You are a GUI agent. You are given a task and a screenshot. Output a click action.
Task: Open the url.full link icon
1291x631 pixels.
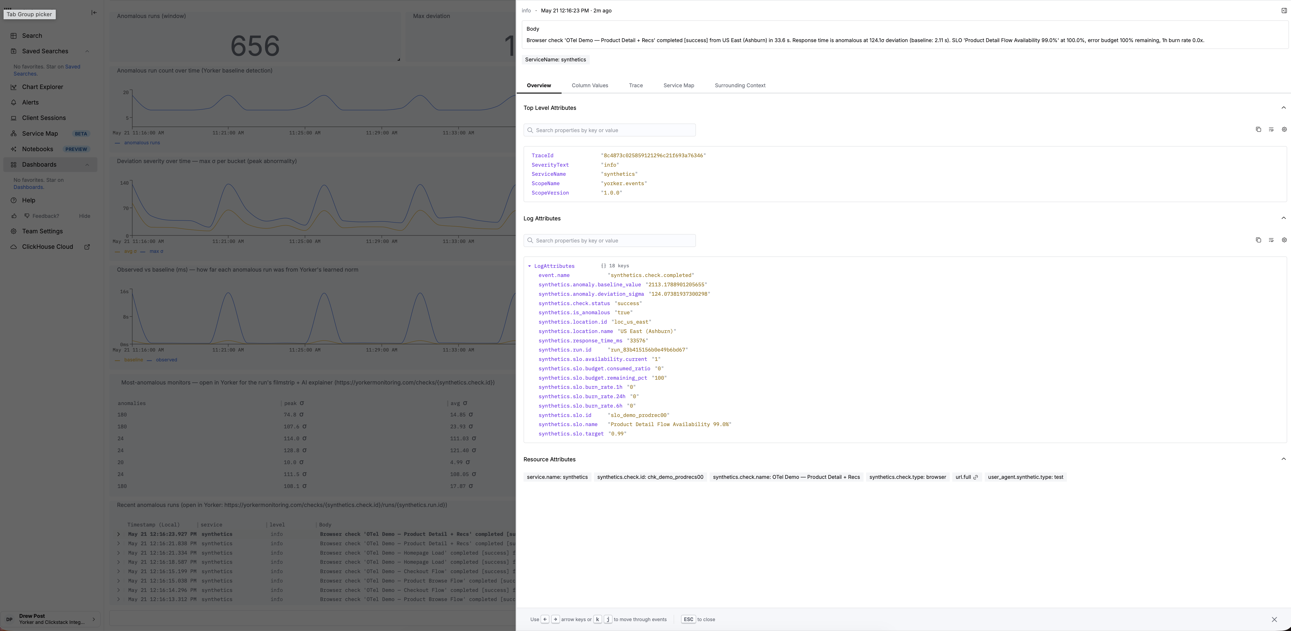[975, 477]
